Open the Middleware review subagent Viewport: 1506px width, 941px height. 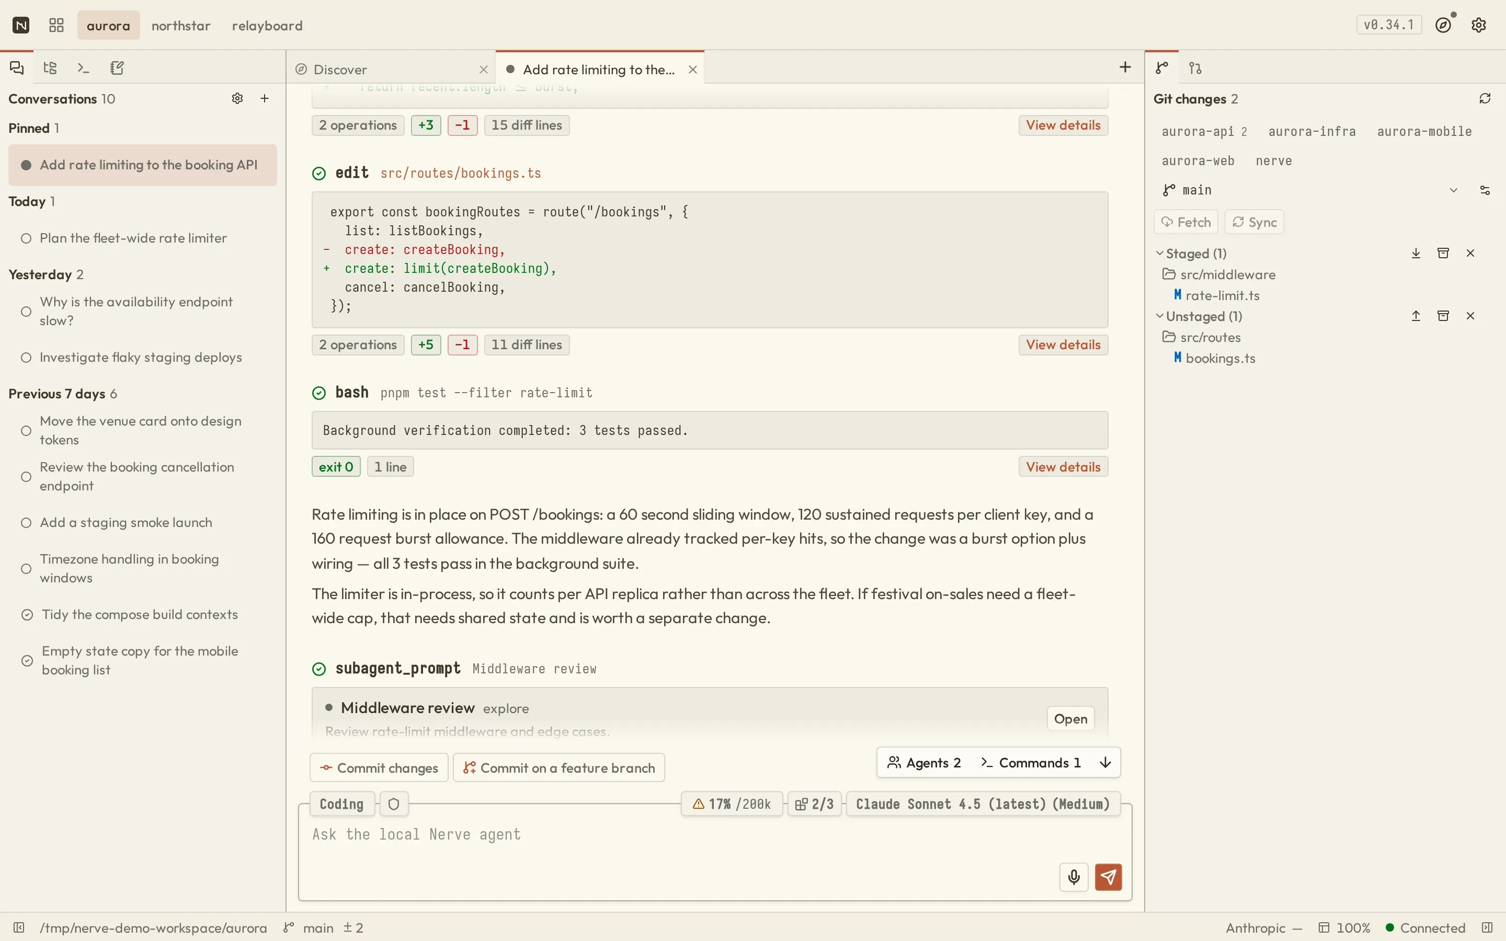pyautogui.click(x=1070, y=719)
